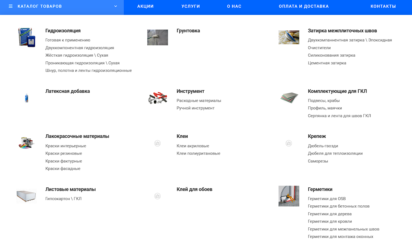Open the Грунтовка category heading
This screenshot has height=241, width=412.
coord(188,31)
